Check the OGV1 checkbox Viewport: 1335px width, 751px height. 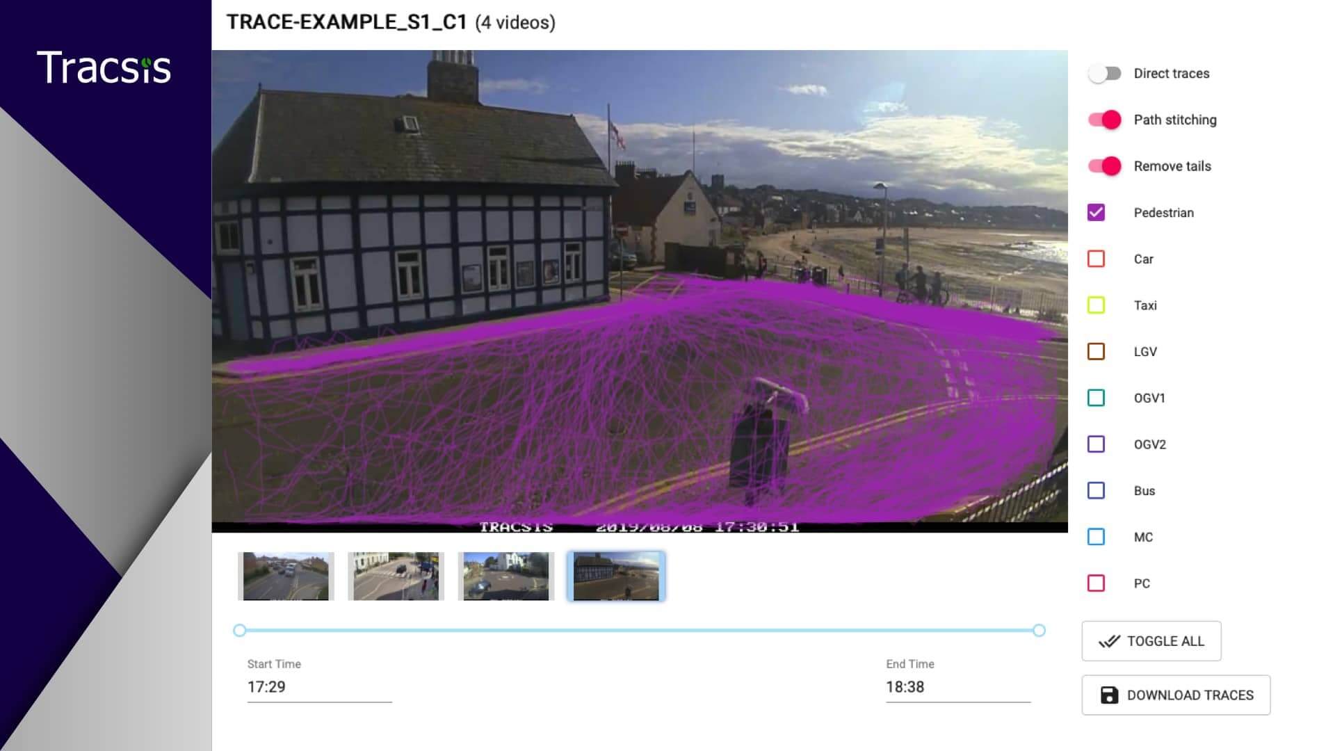1096,398
